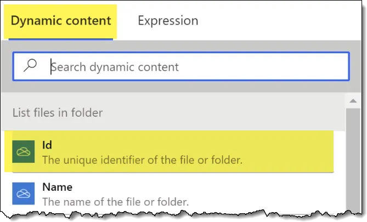Click the scrollbar up arrow
Viewport: 367px width, 222px height.
tap(353, 101)
